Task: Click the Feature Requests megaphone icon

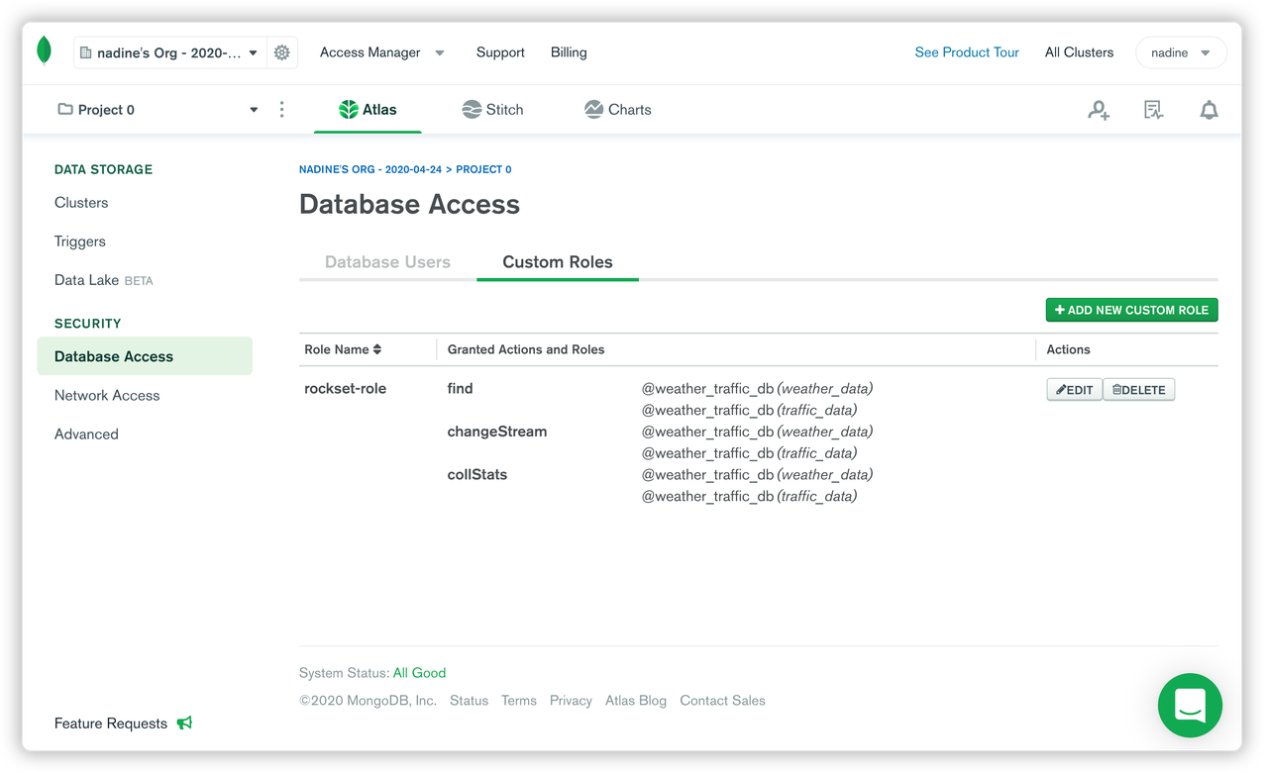Action: coord(185,724)
